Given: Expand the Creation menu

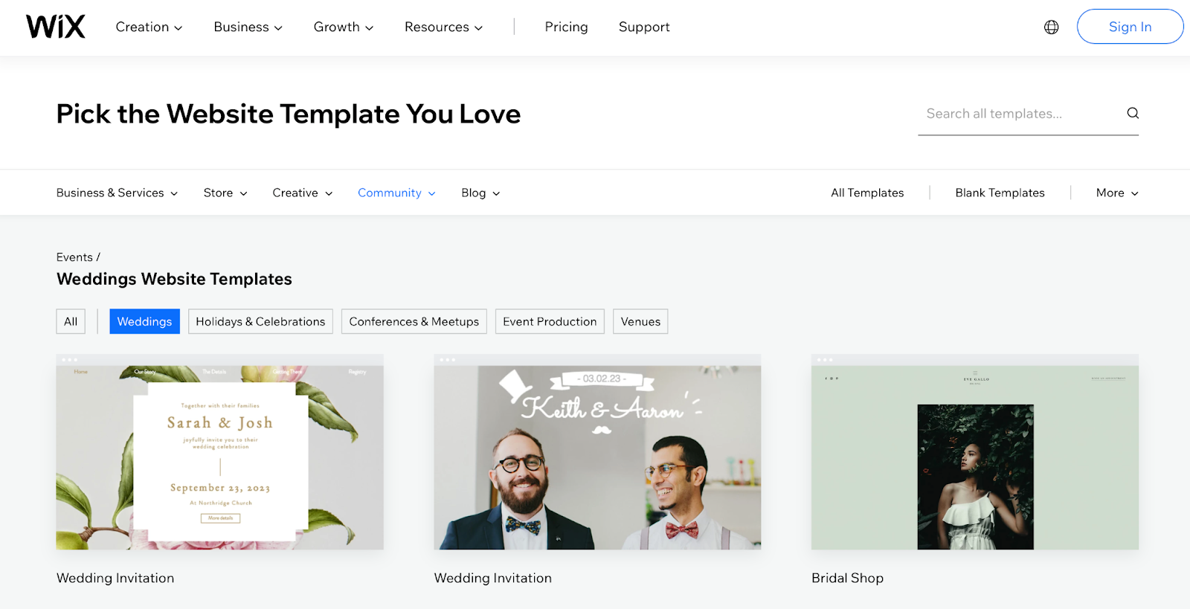Looking at the screenshot, I should point(149,27).
